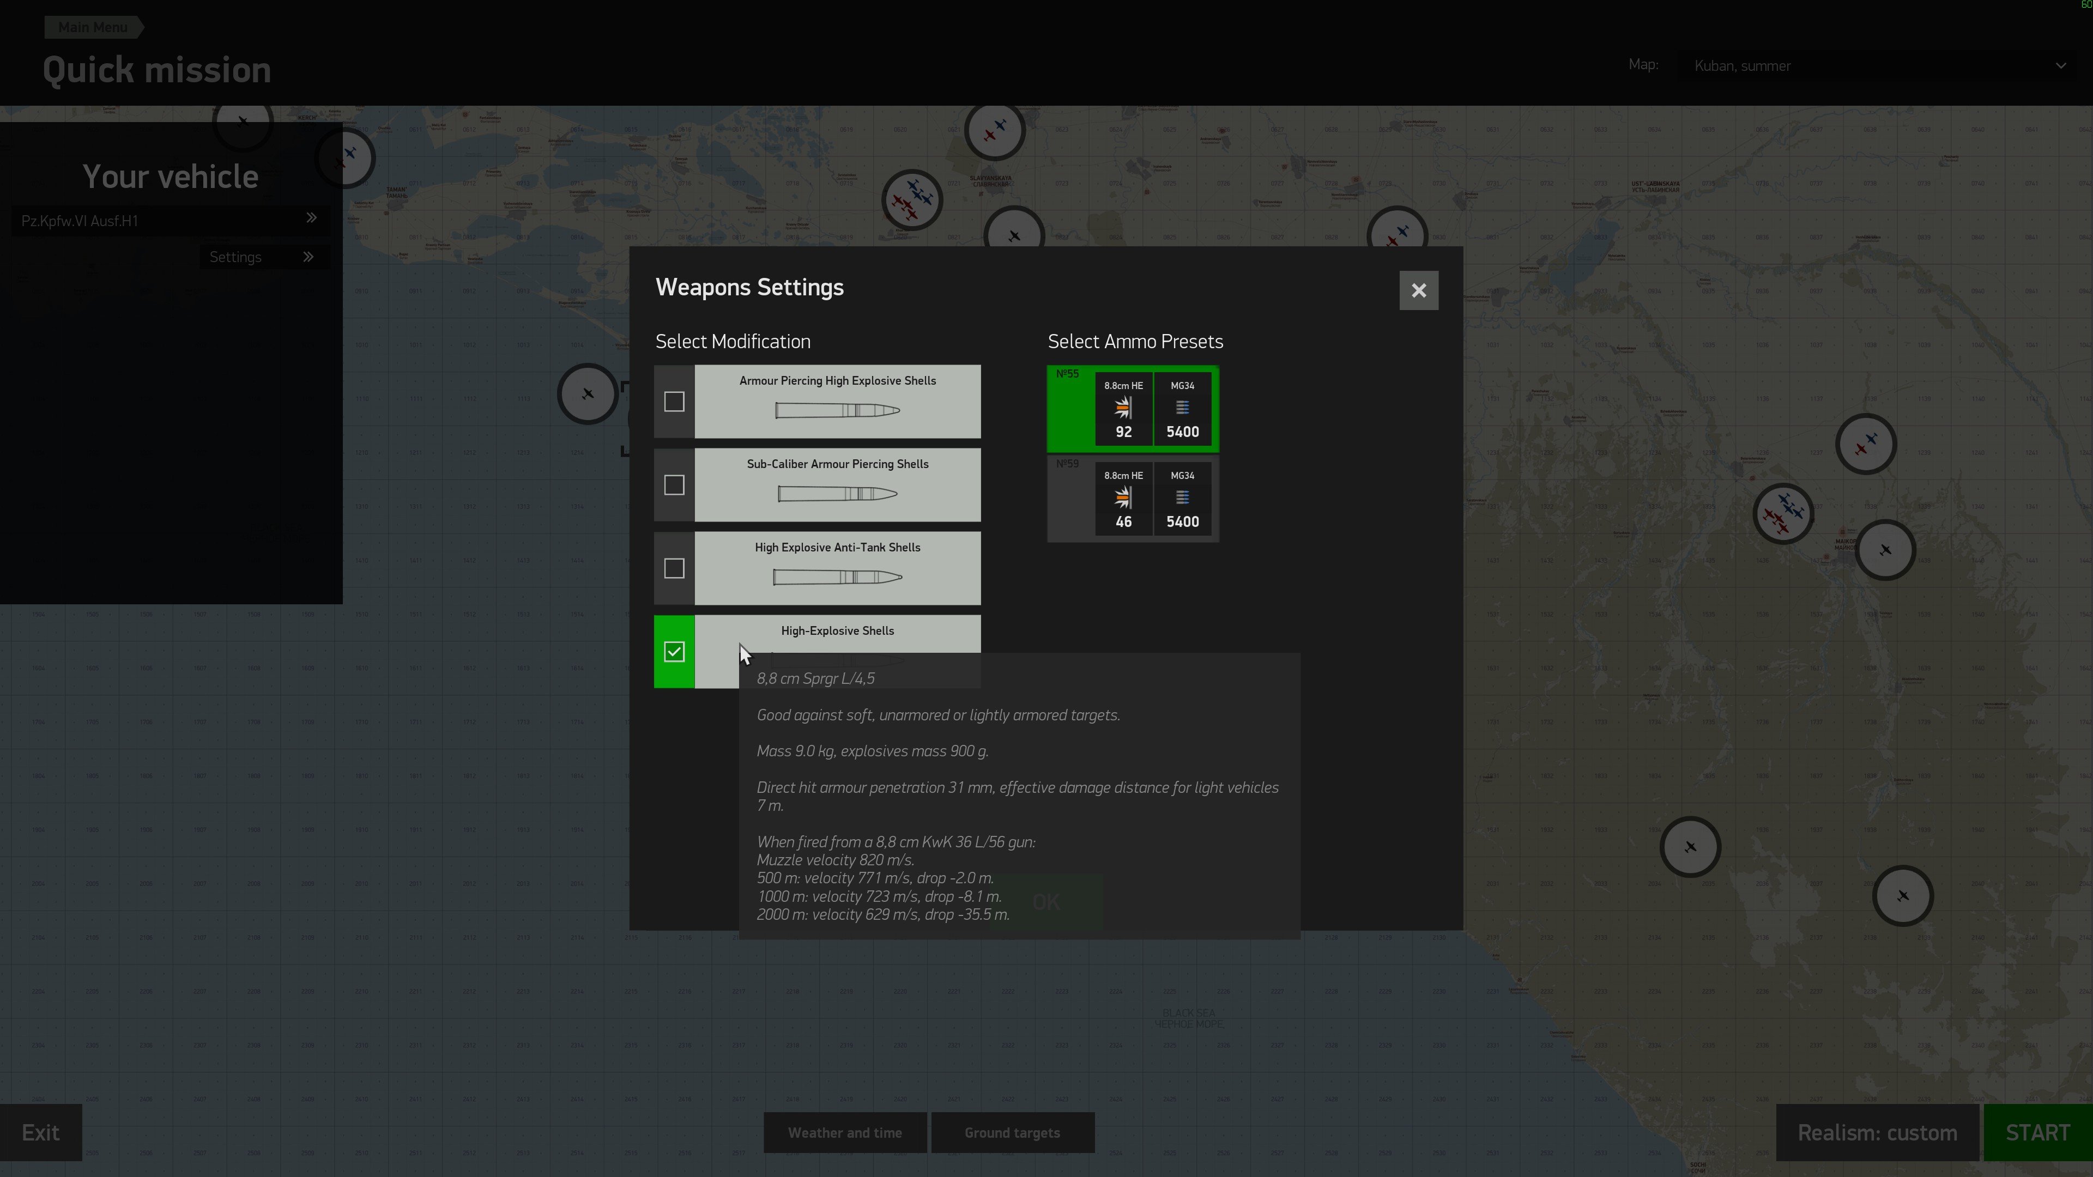2093x1177 pixels.
Task: Open Weather and time settings
Action: (x=845, y=1132)
